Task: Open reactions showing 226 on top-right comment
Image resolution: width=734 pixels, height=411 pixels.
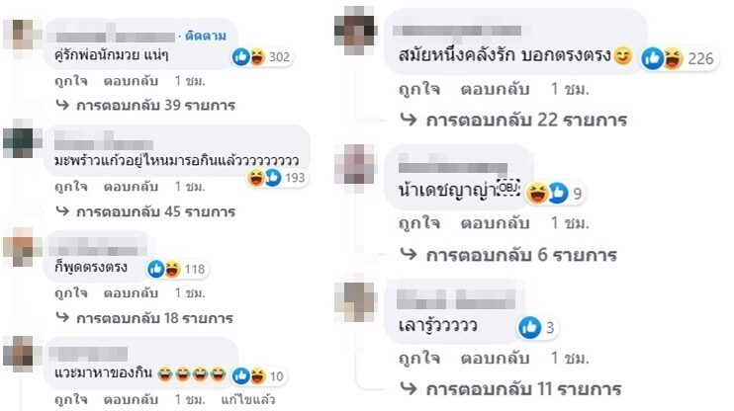Action: pos(679,58)
